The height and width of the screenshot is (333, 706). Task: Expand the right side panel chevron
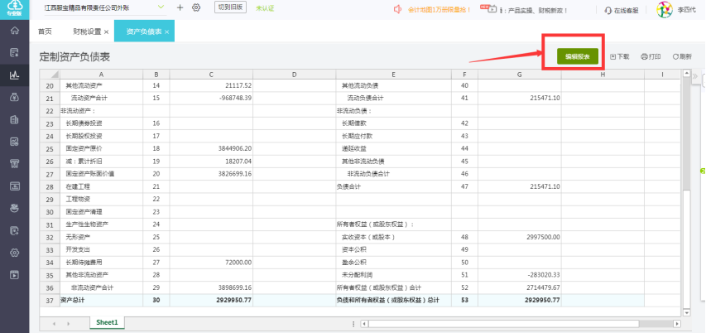click(x=694, y=75)
